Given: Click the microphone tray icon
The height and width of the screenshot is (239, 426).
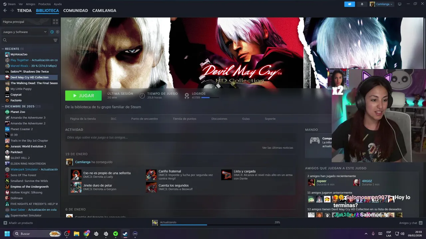Looking at the screenshot, I should click(373, 234).
